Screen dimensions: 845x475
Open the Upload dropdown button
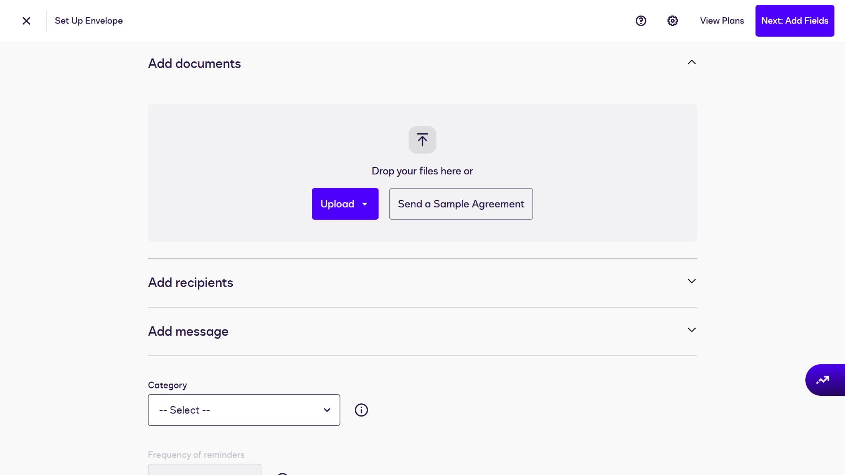click(345, 204)
